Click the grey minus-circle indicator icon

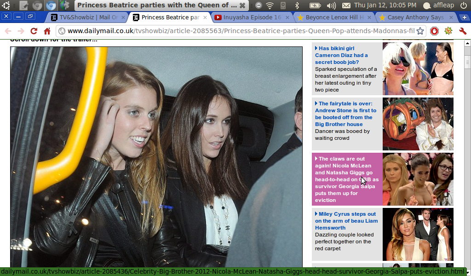[x=258, y=5]
